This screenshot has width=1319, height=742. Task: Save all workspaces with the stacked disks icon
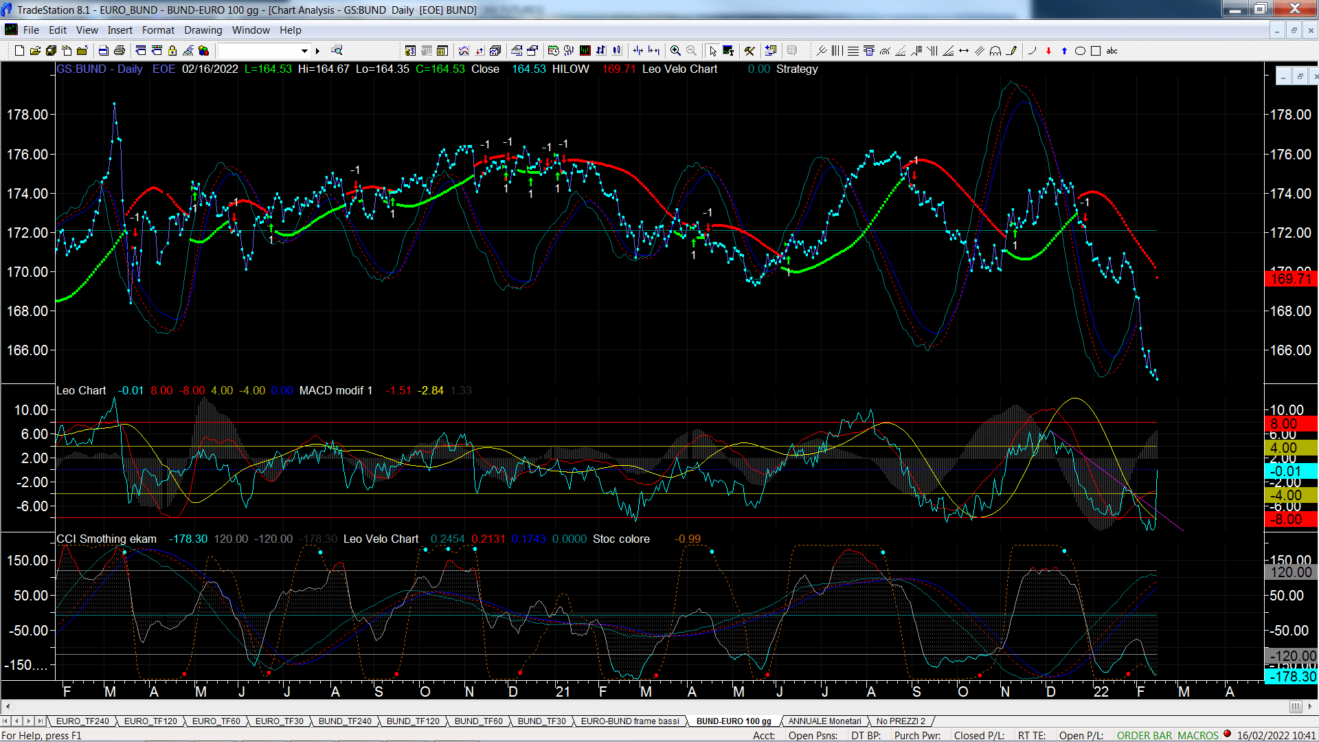[51, 50]
